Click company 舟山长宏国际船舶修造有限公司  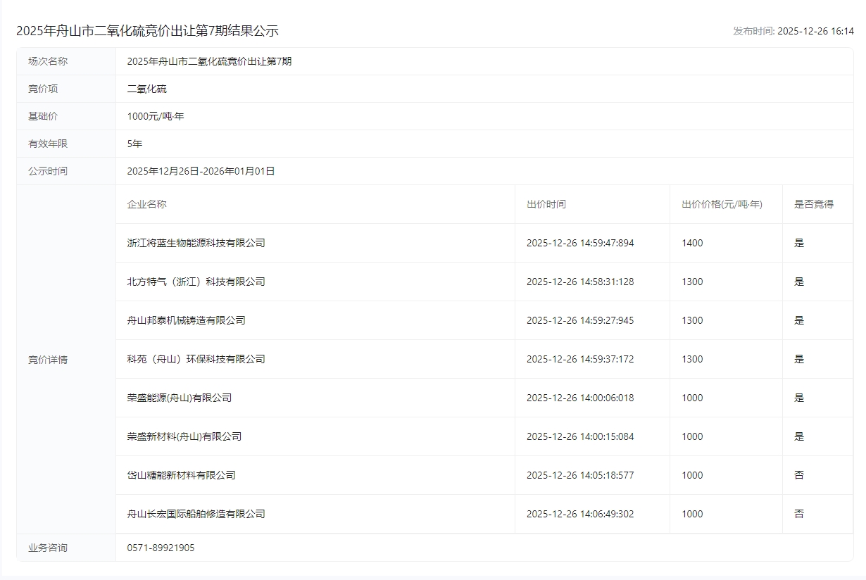tap(196, 514)
